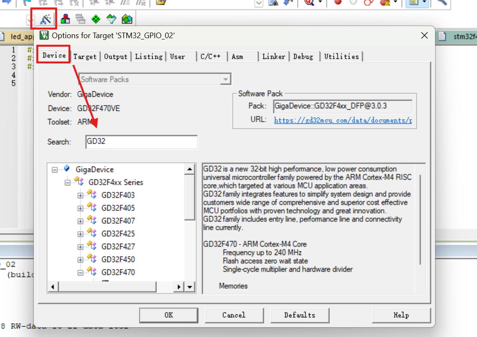
Task: Click the device tree scroll up arrow
Action: (189, 169)
